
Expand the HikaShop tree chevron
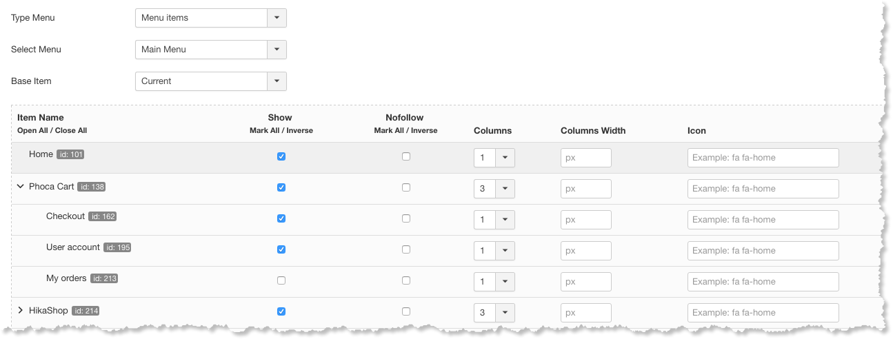(21, 311)
